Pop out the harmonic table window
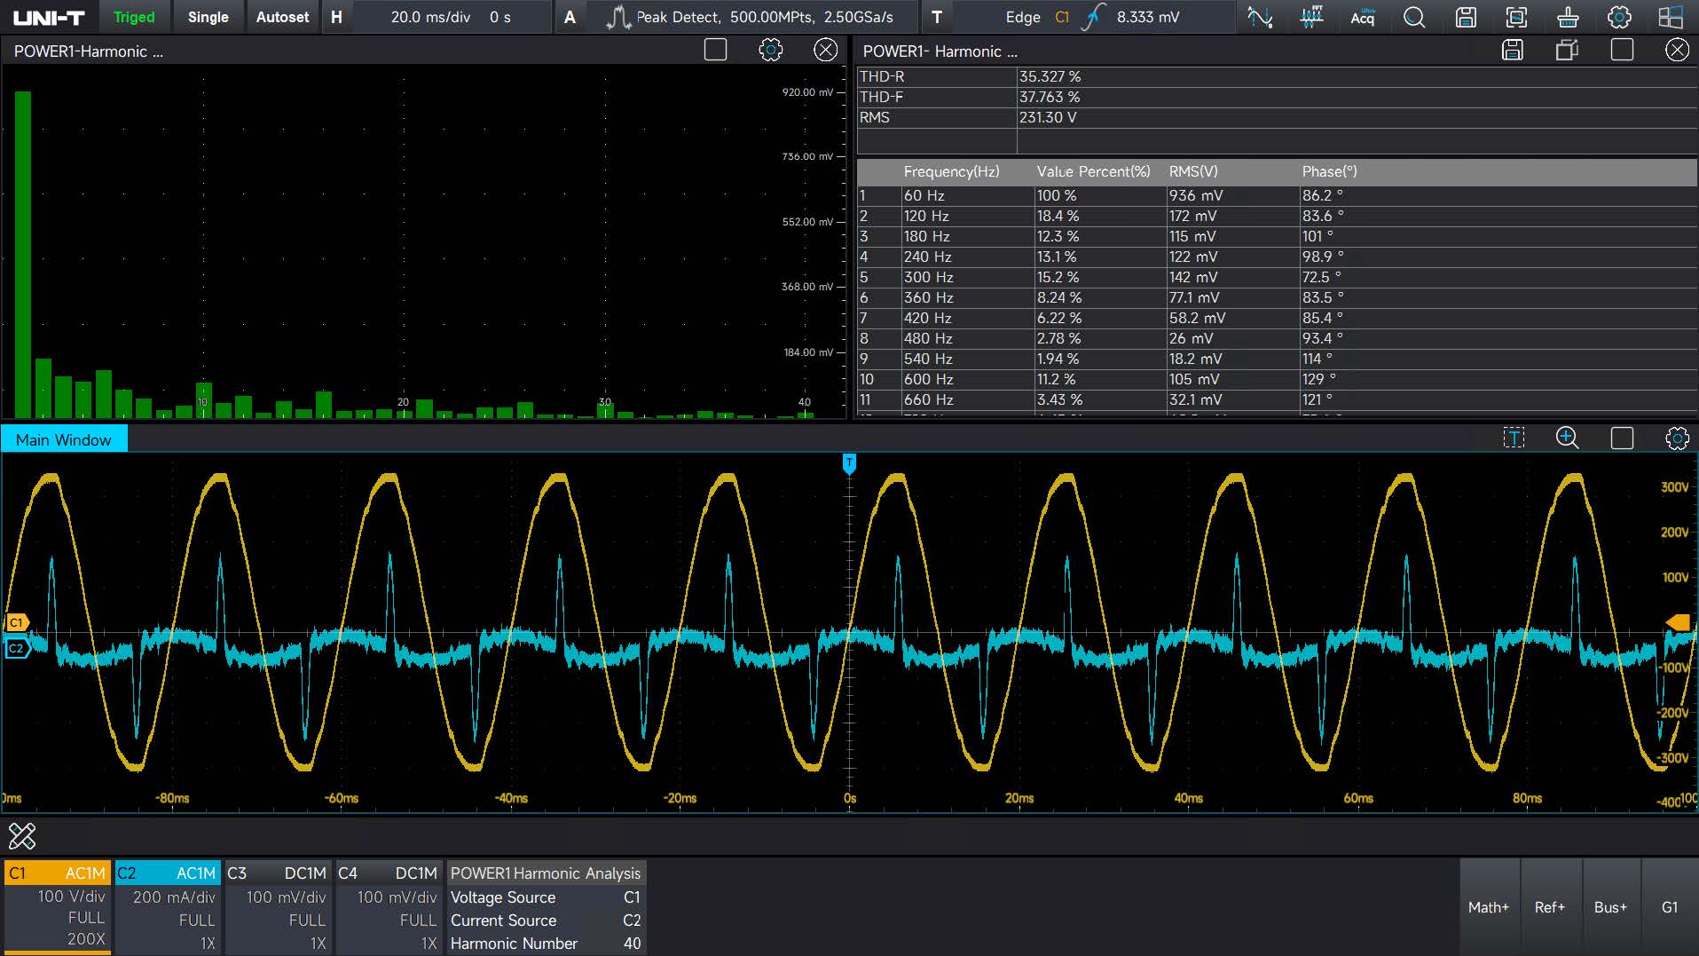The width and height of the screenshot is (1699, 956). [x=1567, y=50]
